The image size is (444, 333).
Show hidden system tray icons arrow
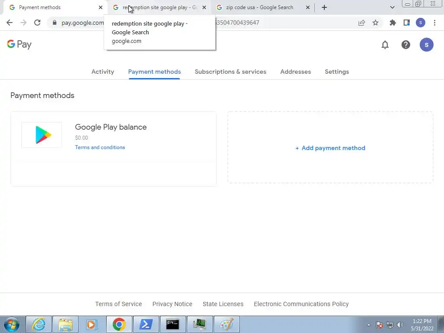click(x=369, y=325)
